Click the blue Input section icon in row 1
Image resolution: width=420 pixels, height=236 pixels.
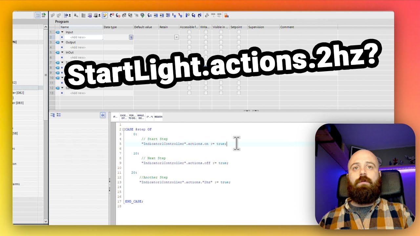coord(57,32)
